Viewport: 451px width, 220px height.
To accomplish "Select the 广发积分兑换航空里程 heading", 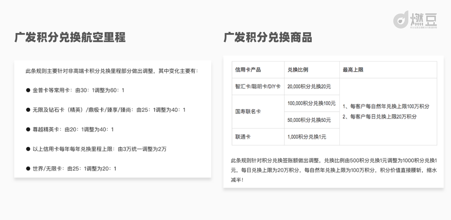I will pyautogui.click(x=70, y=38).
